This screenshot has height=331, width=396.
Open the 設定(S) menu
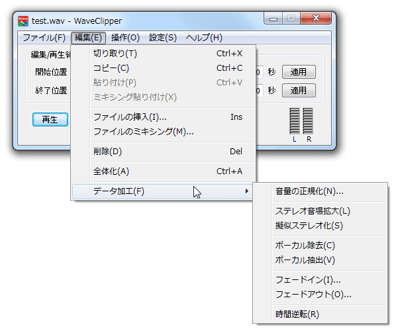click(163, 38)
